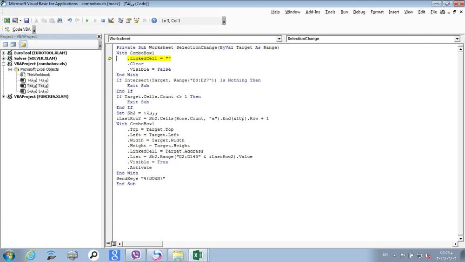This screenshot has height=262, width=465.
Task: Open the Code VBA add-in menu
Action: coord(18,29)
